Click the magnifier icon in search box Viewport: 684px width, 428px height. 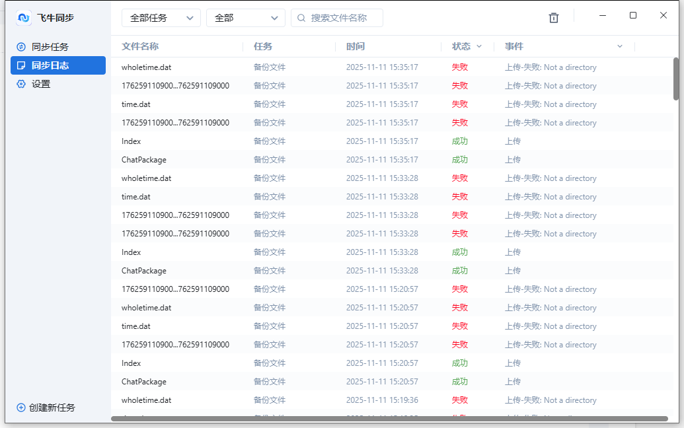click(301, 18)
